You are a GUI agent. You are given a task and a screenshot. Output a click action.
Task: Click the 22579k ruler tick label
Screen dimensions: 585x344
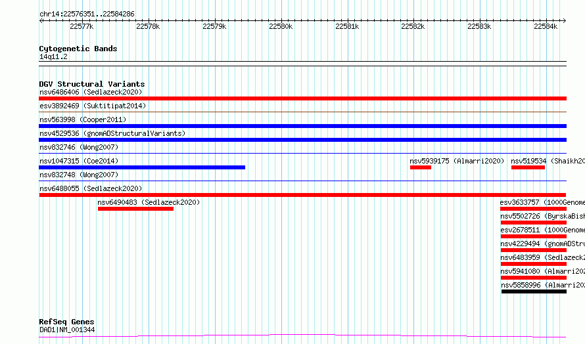point(214,26)
